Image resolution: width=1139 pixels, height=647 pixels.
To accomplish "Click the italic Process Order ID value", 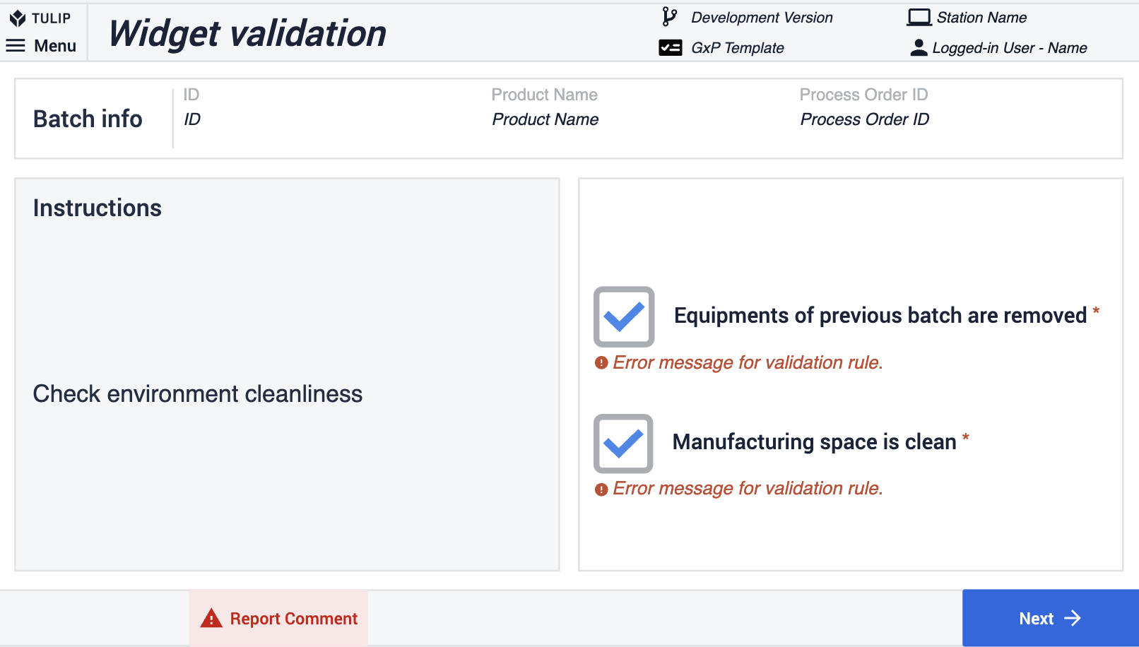I will (x=865, y=119).
